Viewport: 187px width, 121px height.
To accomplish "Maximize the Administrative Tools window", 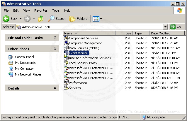I will click(177, 4).
